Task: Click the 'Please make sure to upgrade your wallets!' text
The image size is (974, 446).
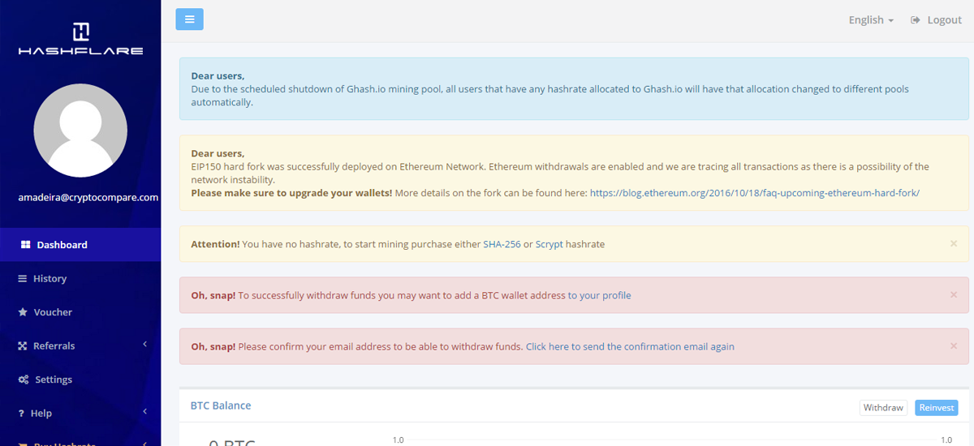Action: pos(291,193)
